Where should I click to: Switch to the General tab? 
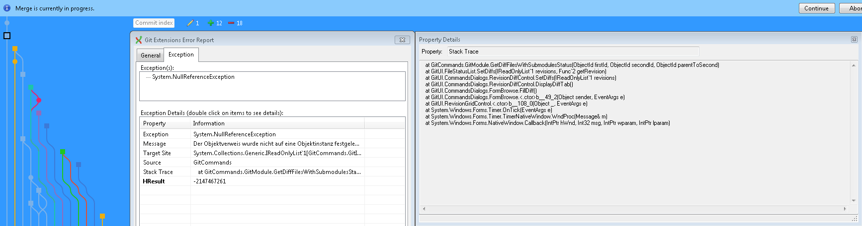click(x=151, y=55)
